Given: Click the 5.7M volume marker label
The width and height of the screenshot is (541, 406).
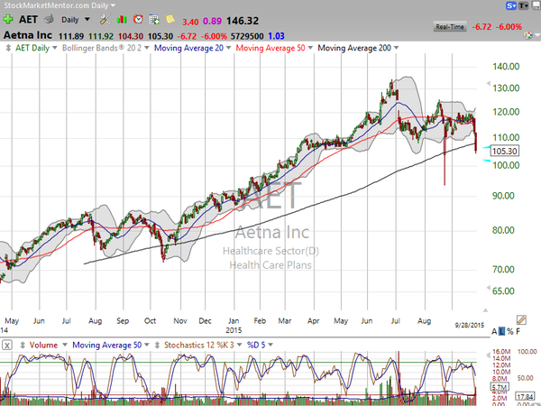Looking at the screenshot, I should pos(500,388).
